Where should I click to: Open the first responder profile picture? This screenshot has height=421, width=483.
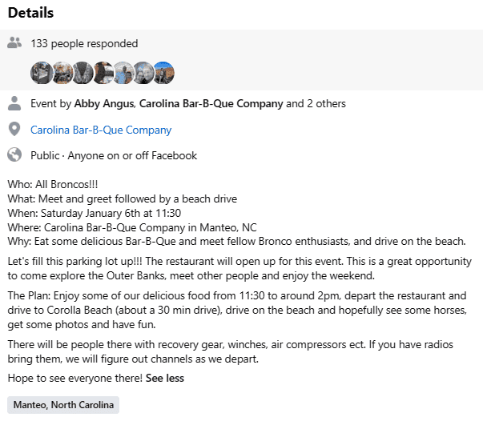(42, 73)
